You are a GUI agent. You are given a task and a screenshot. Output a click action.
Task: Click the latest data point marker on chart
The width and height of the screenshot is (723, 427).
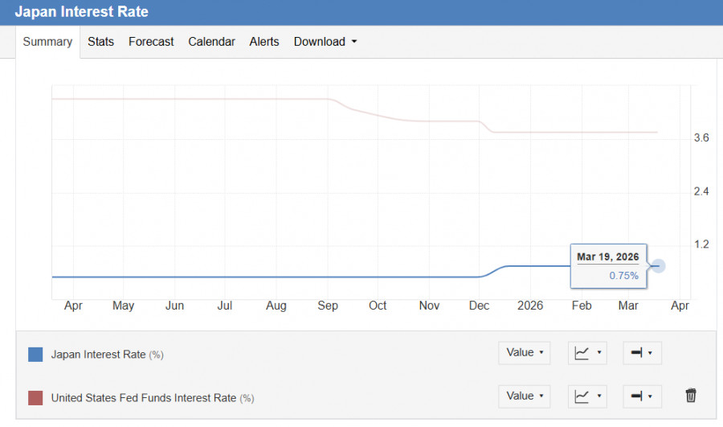[657, 265]
